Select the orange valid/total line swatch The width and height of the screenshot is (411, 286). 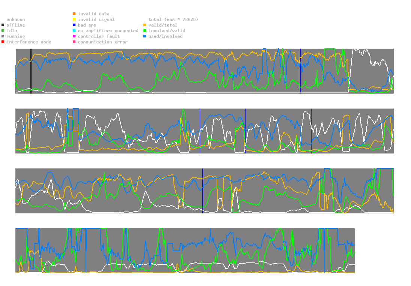click(x=145, y=25)
